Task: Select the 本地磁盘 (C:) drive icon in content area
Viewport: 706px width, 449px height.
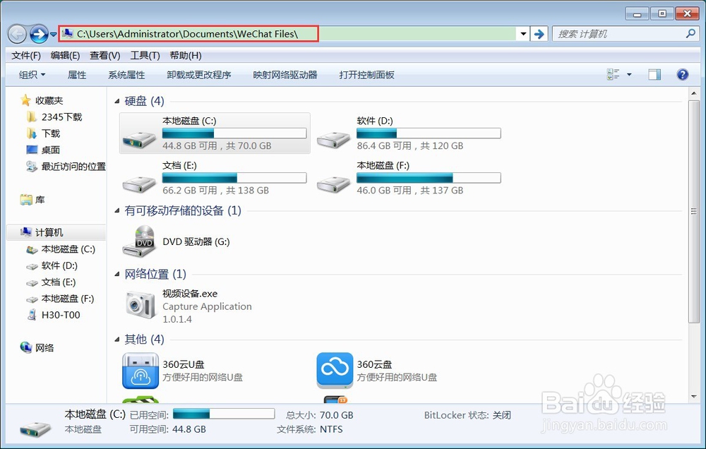Action: point(140,139)
